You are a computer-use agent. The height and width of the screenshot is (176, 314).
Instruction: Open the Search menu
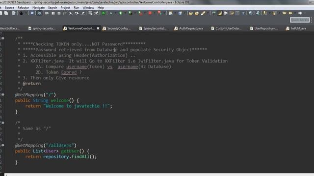(x=52, y=8)
